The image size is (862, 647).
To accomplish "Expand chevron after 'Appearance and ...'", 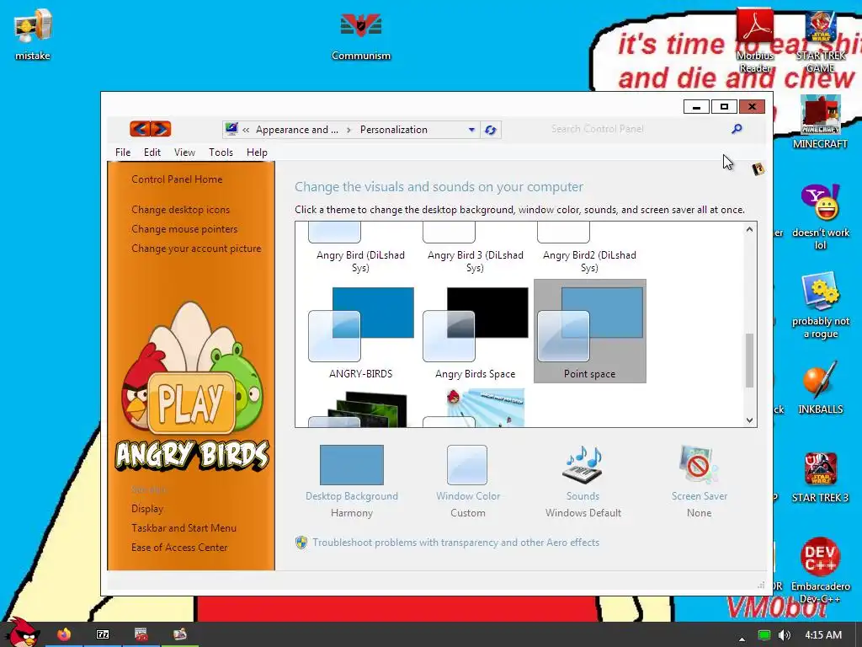I will click(x=349, y=130).
